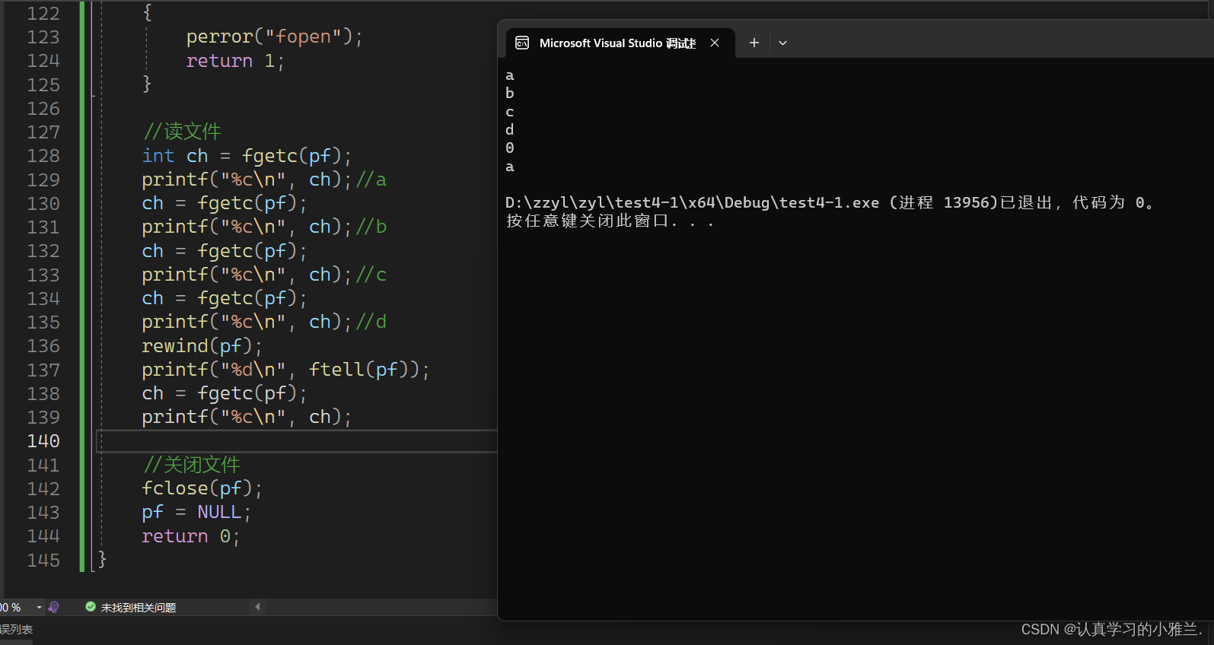
Task: Click the //读文件 comment line
Action: click(182, 132)
